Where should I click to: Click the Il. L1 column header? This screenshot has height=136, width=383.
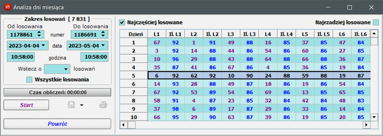[x=175, y=34]
